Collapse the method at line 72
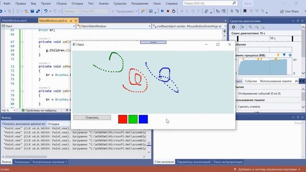Viewport: 306px width, 172px height. 22,66
